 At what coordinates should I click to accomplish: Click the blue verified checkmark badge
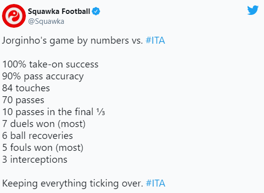96,11
